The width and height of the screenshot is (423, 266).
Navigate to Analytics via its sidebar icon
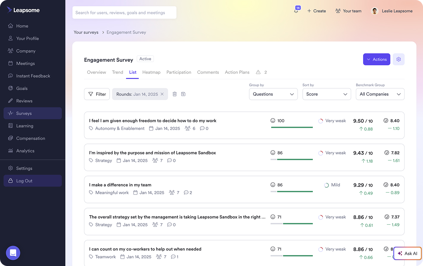[10, 151]
